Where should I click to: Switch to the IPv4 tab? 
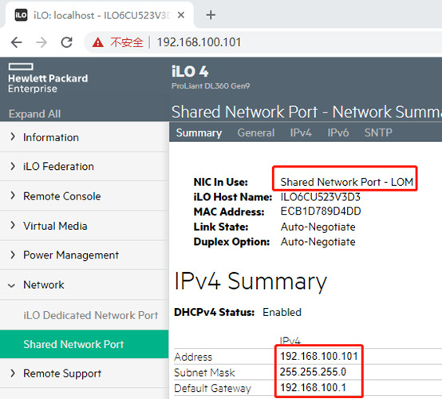301,132
